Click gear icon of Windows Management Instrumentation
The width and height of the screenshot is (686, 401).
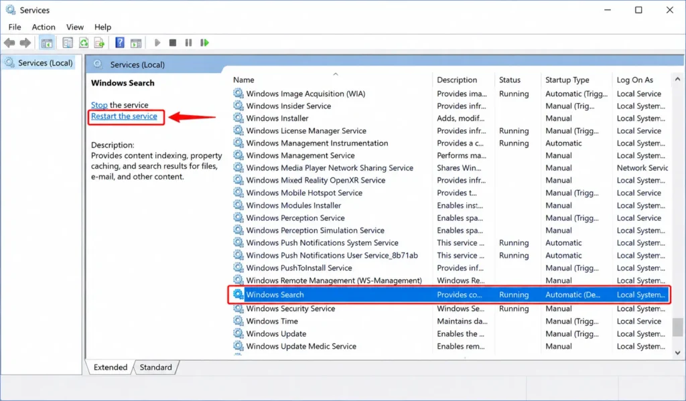[238, 143]
